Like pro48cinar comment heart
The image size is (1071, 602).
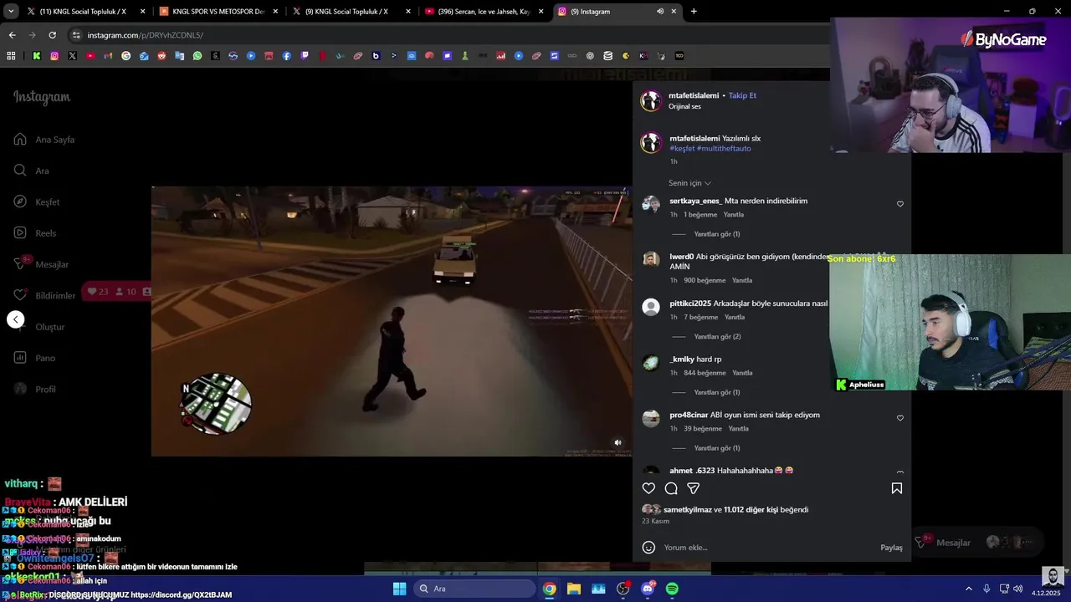[x=900, y=418]
